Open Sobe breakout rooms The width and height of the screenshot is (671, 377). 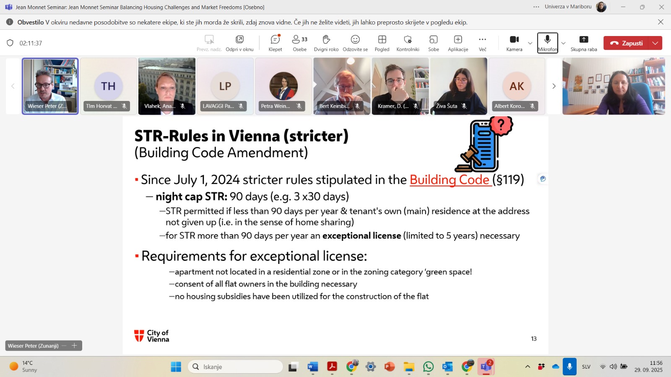coord(433,43)
